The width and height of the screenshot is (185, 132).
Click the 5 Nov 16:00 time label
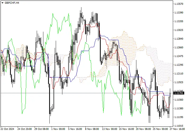75,129
